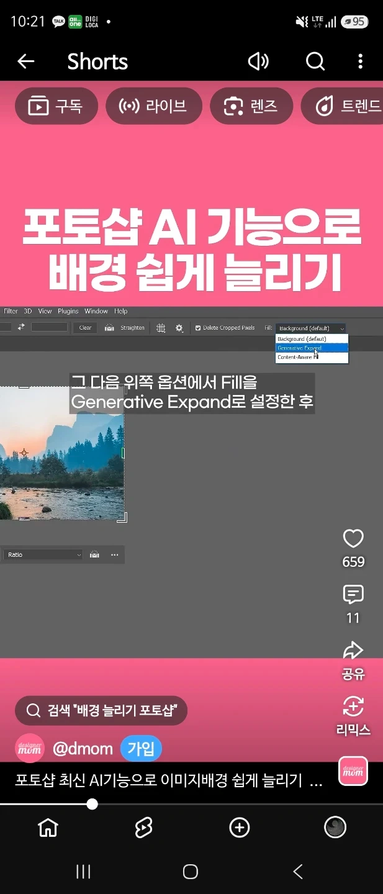Open the 구독 subscriptions chip

point(56,106)
